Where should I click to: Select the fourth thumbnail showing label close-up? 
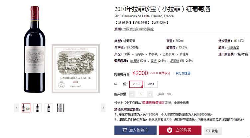point(60,108)
